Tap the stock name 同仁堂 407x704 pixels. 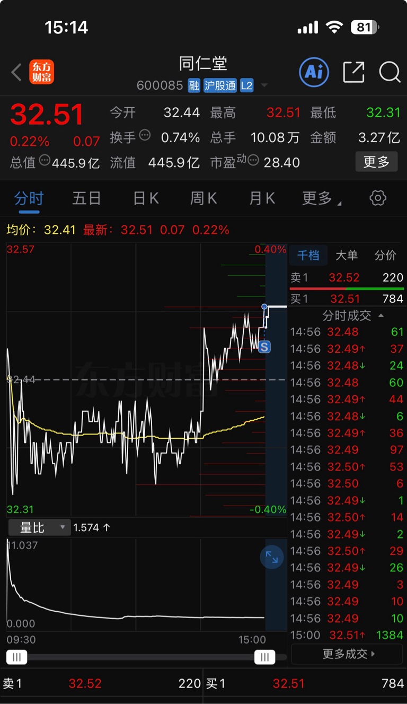coord(203,64)
